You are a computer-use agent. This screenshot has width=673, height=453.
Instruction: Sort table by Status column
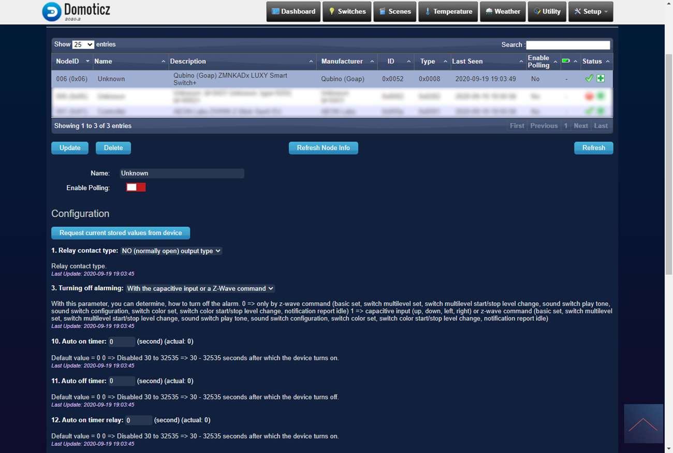coord(597,61)
